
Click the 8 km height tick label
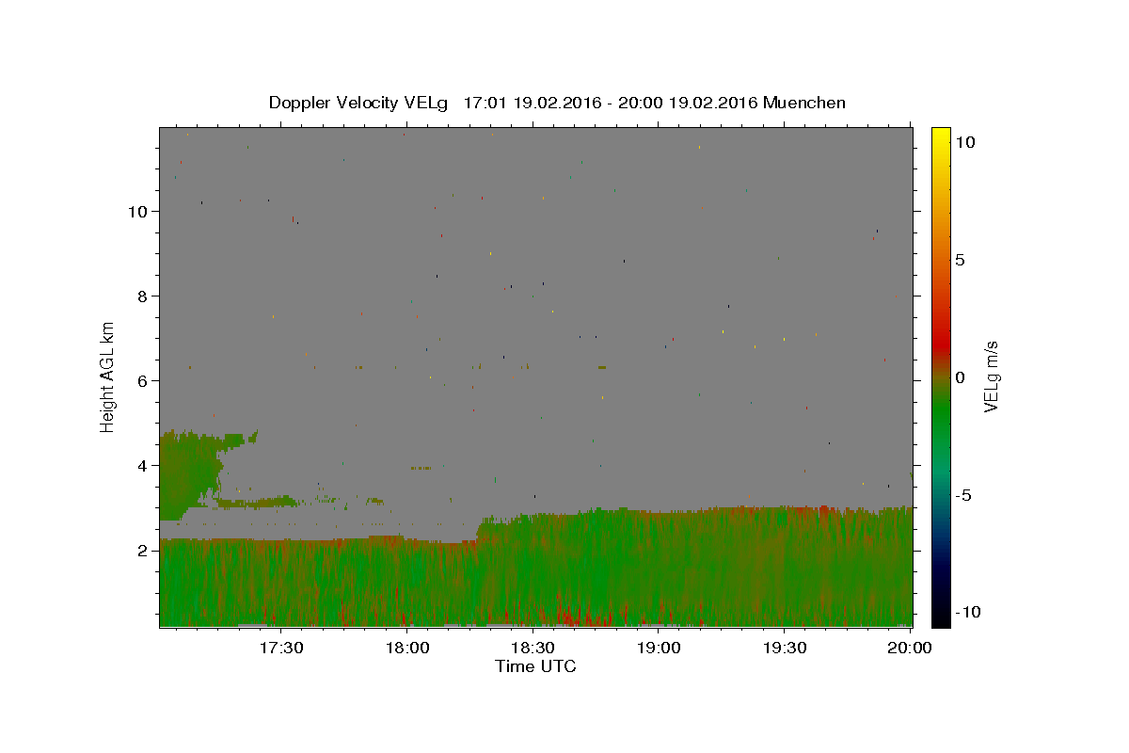coord(141,296)
